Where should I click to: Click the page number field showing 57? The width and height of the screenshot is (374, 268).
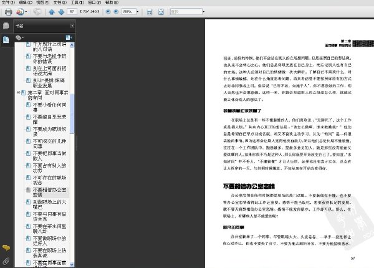72,11
